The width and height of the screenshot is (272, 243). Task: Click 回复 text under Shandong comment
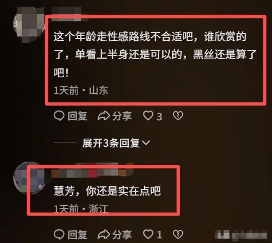coord(77,116)
